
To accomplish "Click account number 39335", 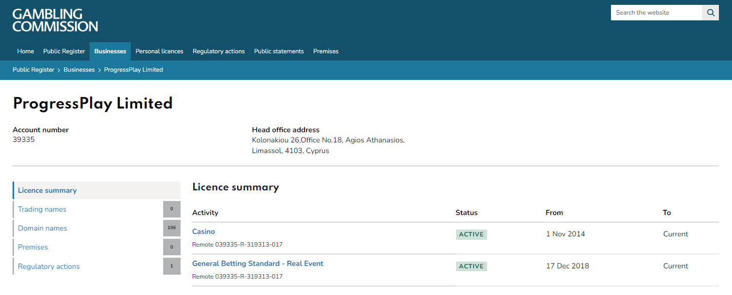I will click(x=24, y=140).
